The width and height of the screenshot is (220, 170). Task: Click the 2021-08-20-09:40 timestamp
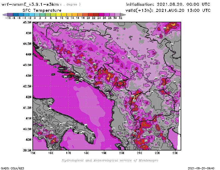(201, 168)
